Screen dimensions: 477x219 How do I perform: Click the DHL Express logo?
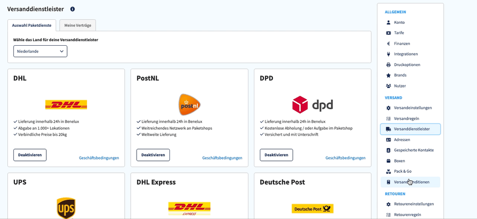pyautogui.click(x=189, y=209)
